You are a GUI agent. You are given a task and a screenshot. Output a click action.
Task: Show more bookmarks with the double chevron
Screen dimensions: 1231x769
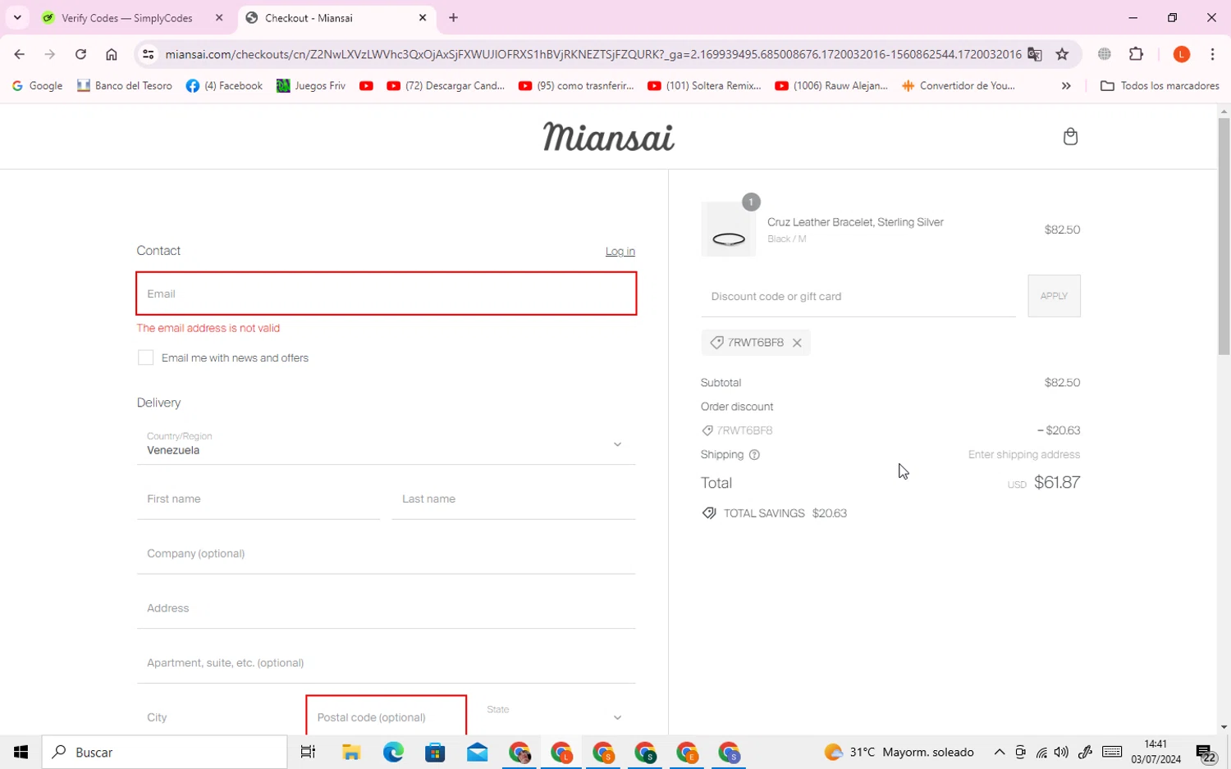[1066, 85]
